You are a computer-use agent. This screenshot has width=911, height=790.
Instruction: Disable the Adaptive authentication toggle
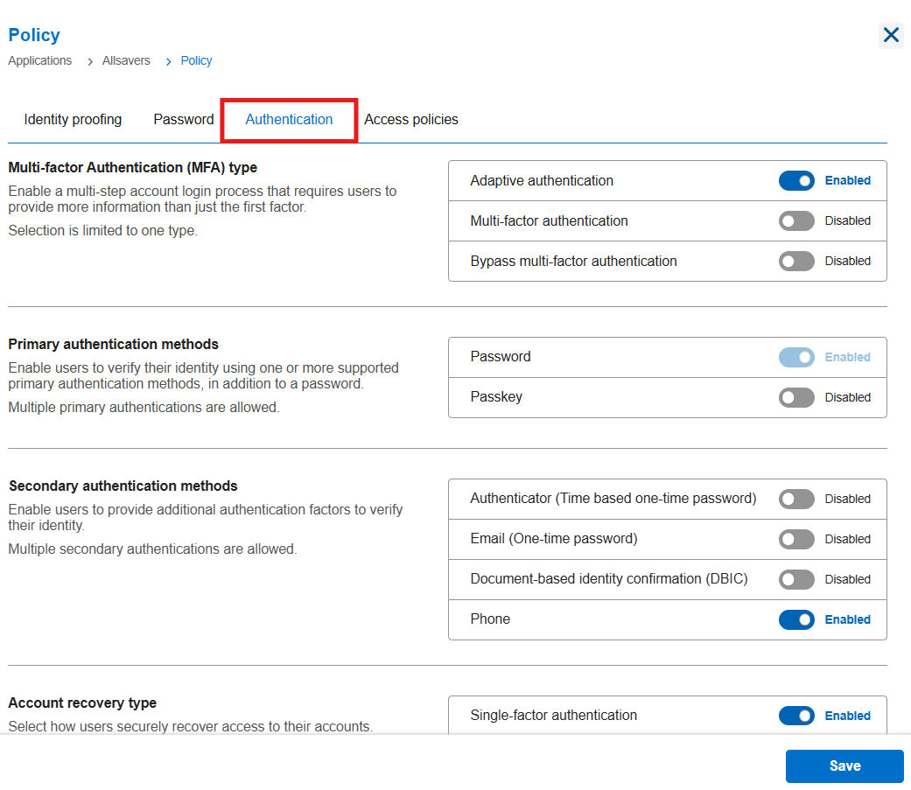(796, 180)
